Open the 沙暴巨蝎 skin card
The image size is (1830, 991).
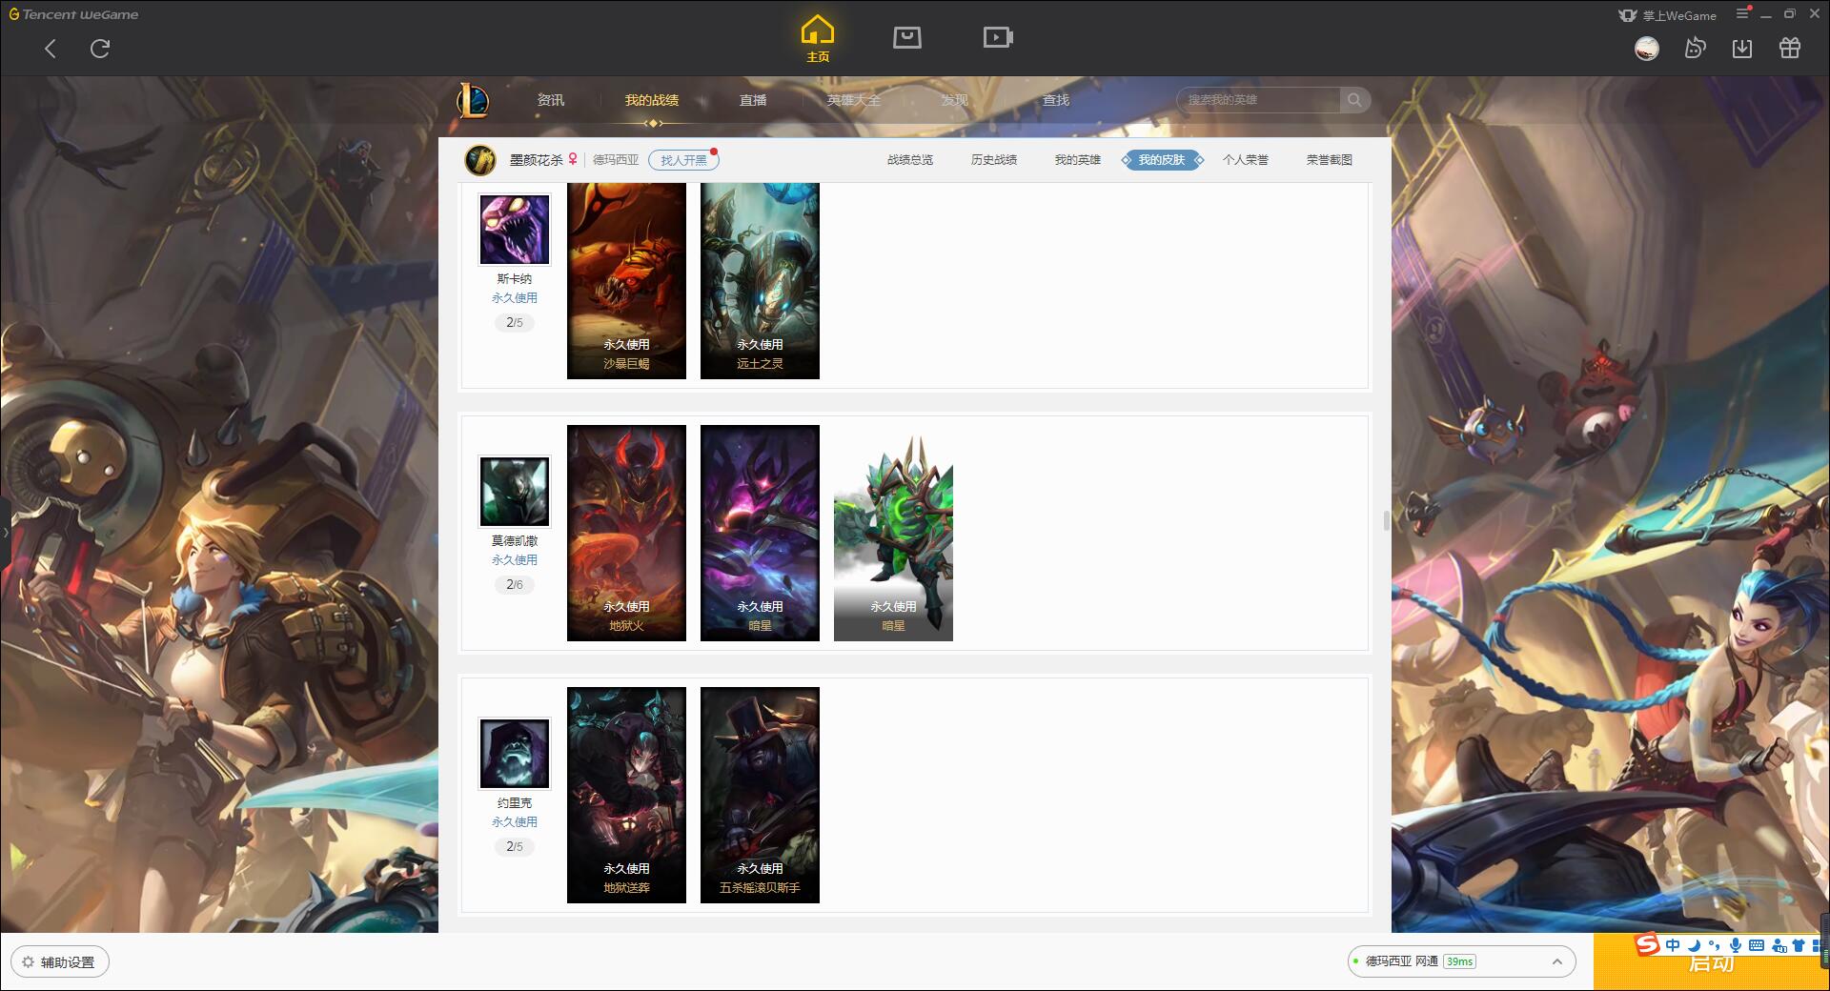coord(626,281)
